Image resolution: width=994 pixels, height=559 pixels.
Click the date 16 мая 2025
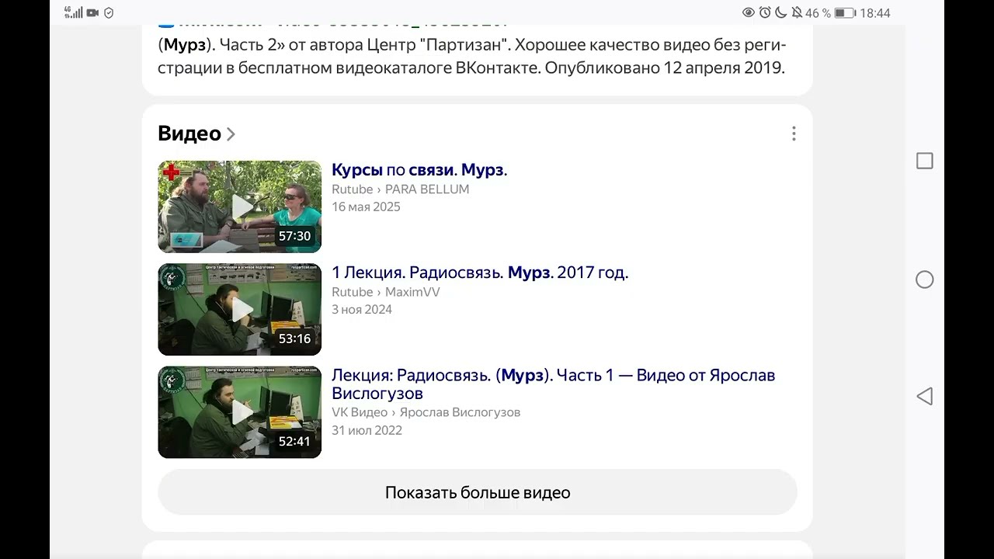pos(366,207)
